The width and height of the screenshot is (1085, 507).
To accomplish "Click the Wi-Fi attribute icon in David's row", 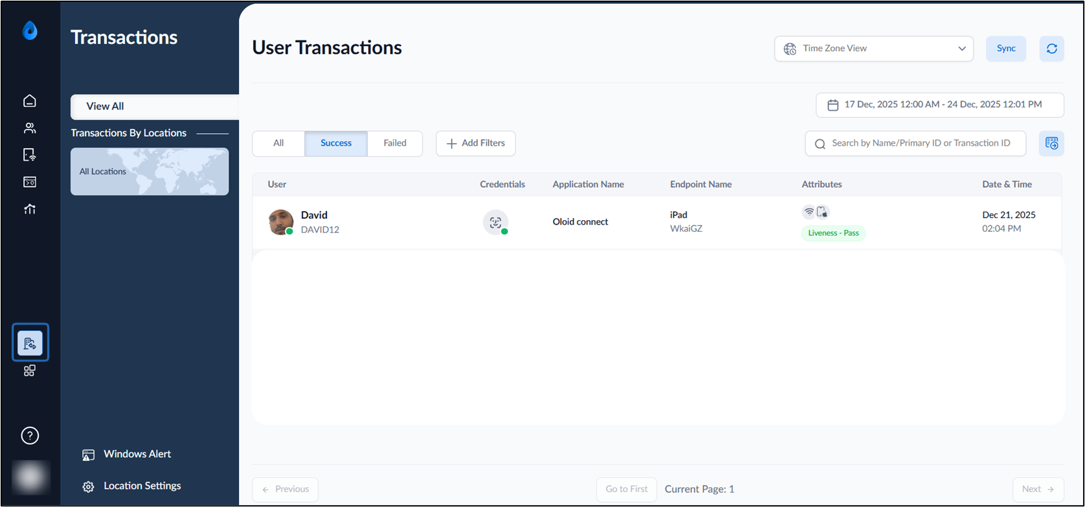I will click(808, 212).
